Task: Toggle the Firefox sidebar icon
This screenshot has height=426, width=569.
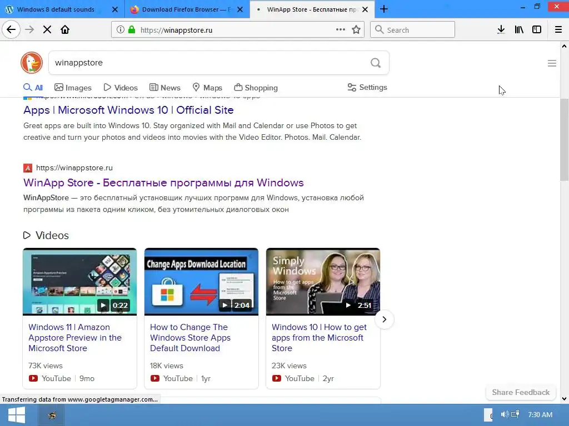Action: (537, 30)
